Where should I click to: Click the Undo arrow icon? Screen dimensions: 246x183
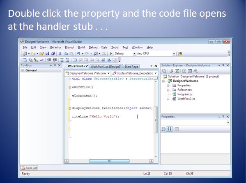[78, 54]
